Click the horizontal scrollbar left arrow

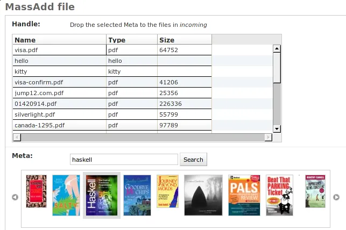click(x=16, y=138)
